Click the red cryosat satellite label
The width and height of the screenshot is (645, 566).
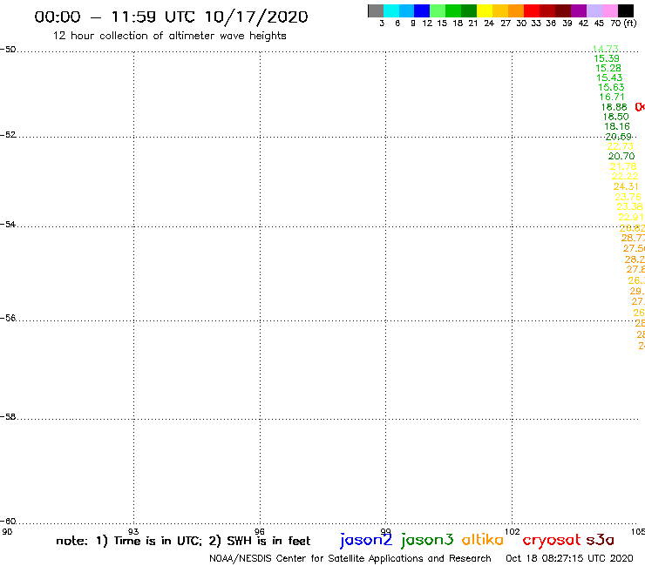pos(552,541)
